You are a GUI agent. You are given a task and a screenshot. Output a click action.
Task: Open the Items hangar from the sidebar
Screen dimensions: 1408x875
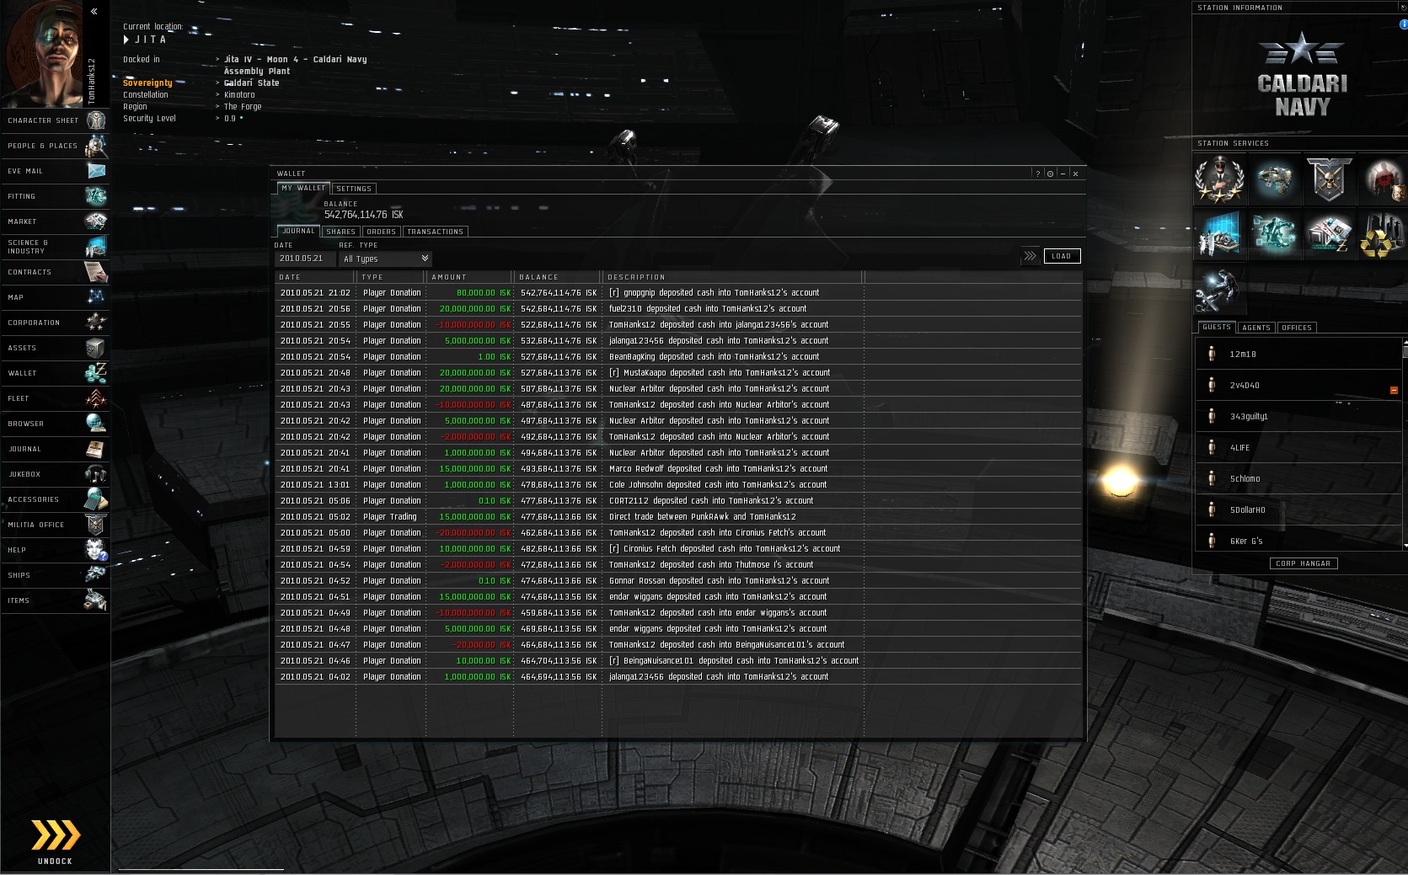[55, 600]
